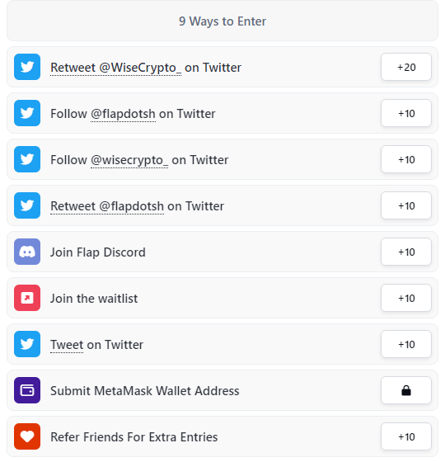Image resolution: width=445 pixels, height=462 pixels.
Task: Open the Retweet @WiseCrypto_ link text
Action: [116, 68]
